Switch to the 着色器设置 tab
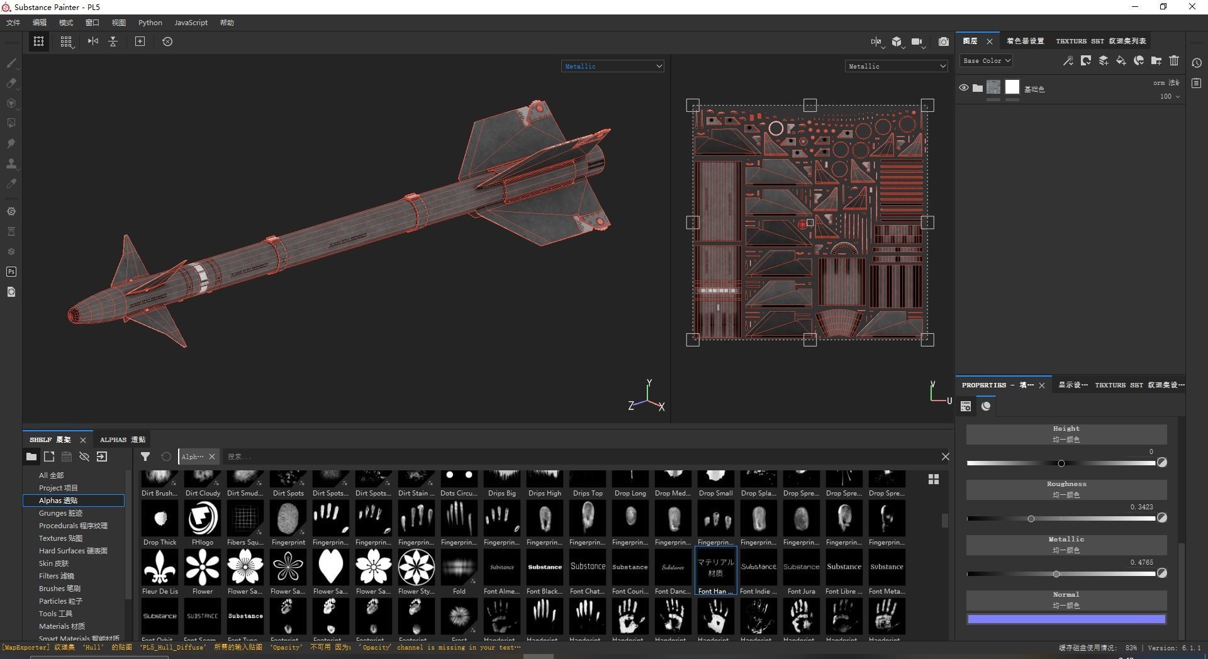Screen dimensions: 1208x659 1025,42
